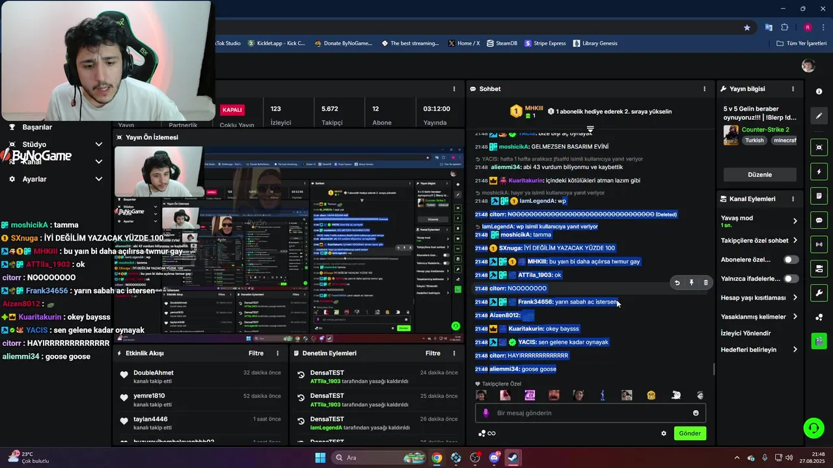Click Filtre in Etkinlik Akışı panel
Viewport: 833px width, 468px height.
256,354
